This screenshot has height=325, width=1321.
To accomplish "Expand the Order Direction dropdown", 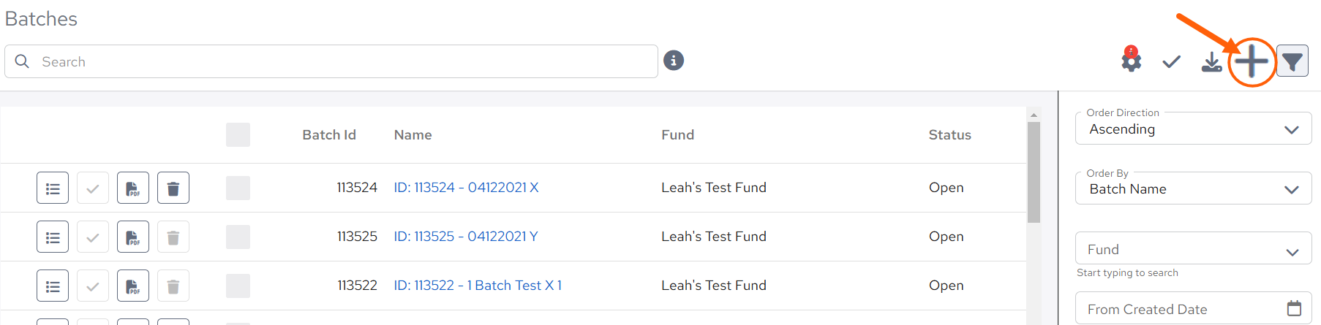I will [x=1193, y=129].
